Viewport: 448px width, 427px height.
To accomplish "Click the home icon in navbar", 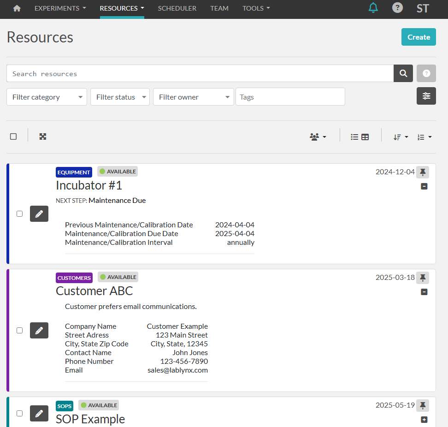I will coord(17,8).
